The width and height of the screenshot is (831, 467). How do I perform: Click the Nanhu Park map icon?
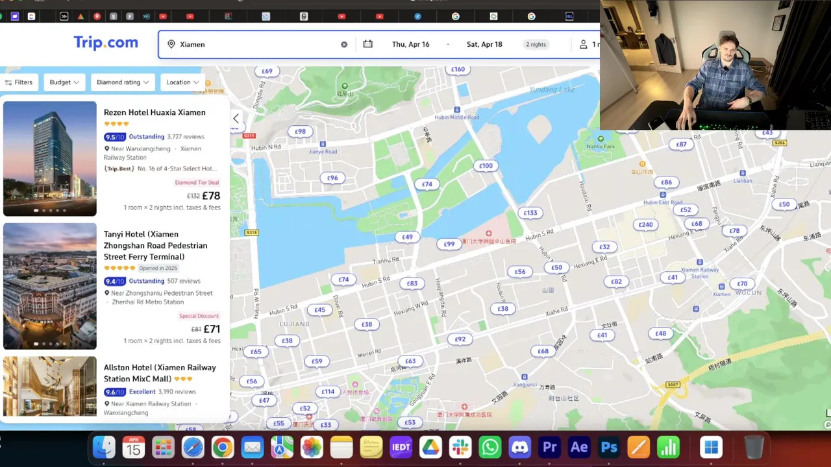coord(599,138)
